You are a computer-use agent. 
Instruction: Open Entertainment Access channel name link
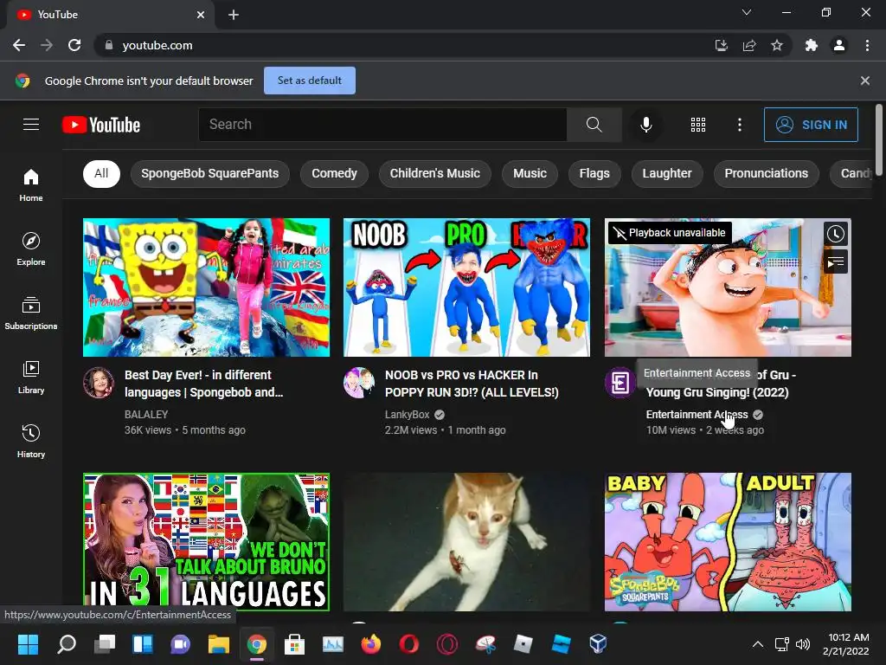[x=697, y=415]
